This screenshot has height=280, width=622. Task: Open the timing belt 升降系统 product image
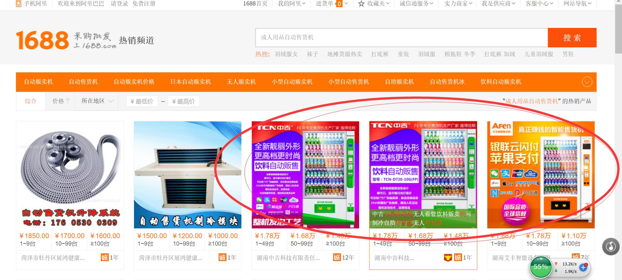pos(70,175)
